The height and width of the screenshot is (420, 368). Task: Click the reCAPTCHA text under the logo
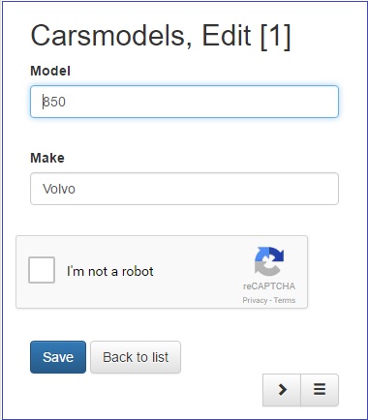click(269, 286)
